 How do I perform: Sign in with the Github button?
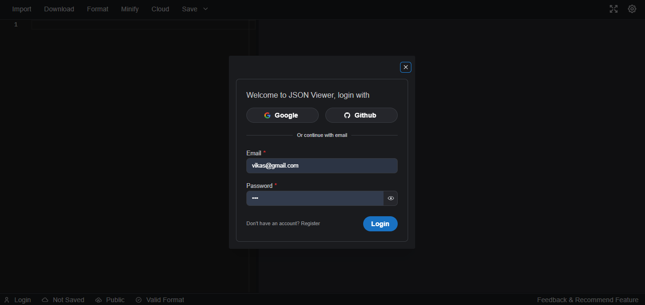[x=361, y=115]
